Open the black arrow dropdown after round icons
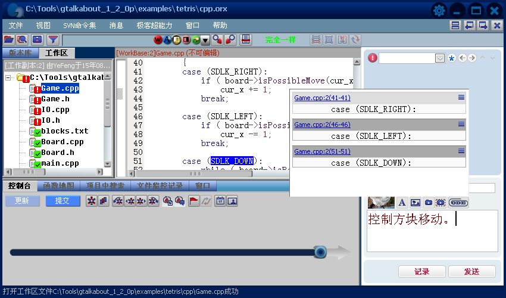This screenshot has height=298, width=506. tap(205, 40)
